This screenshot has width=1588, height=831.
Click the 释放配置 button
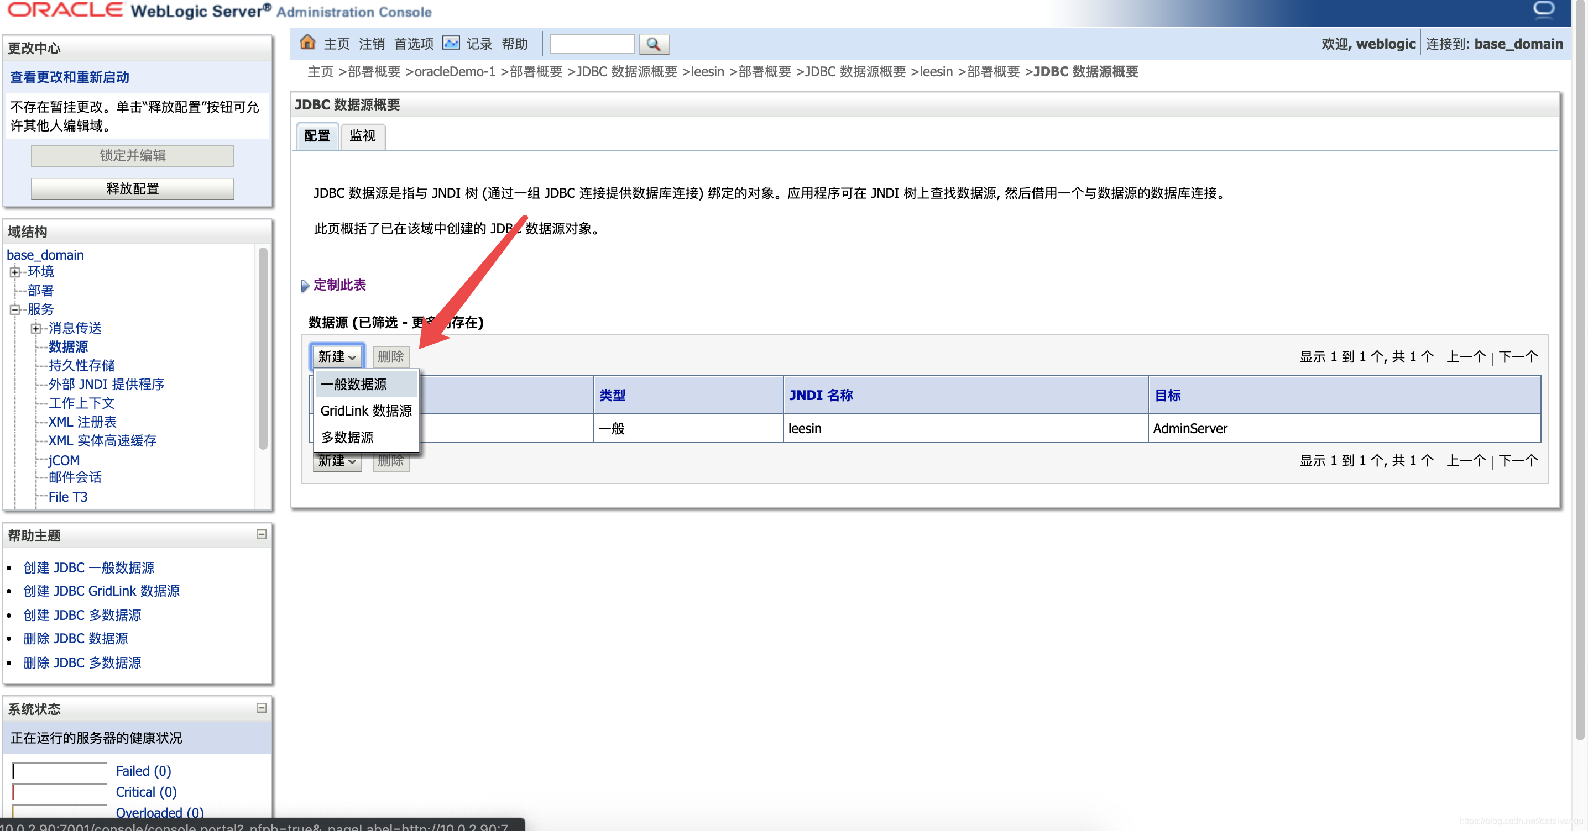tap(133, 189)
